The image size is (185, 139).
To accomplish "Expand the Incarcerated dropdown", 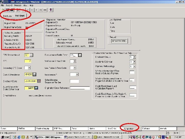I will click(77, 74).
